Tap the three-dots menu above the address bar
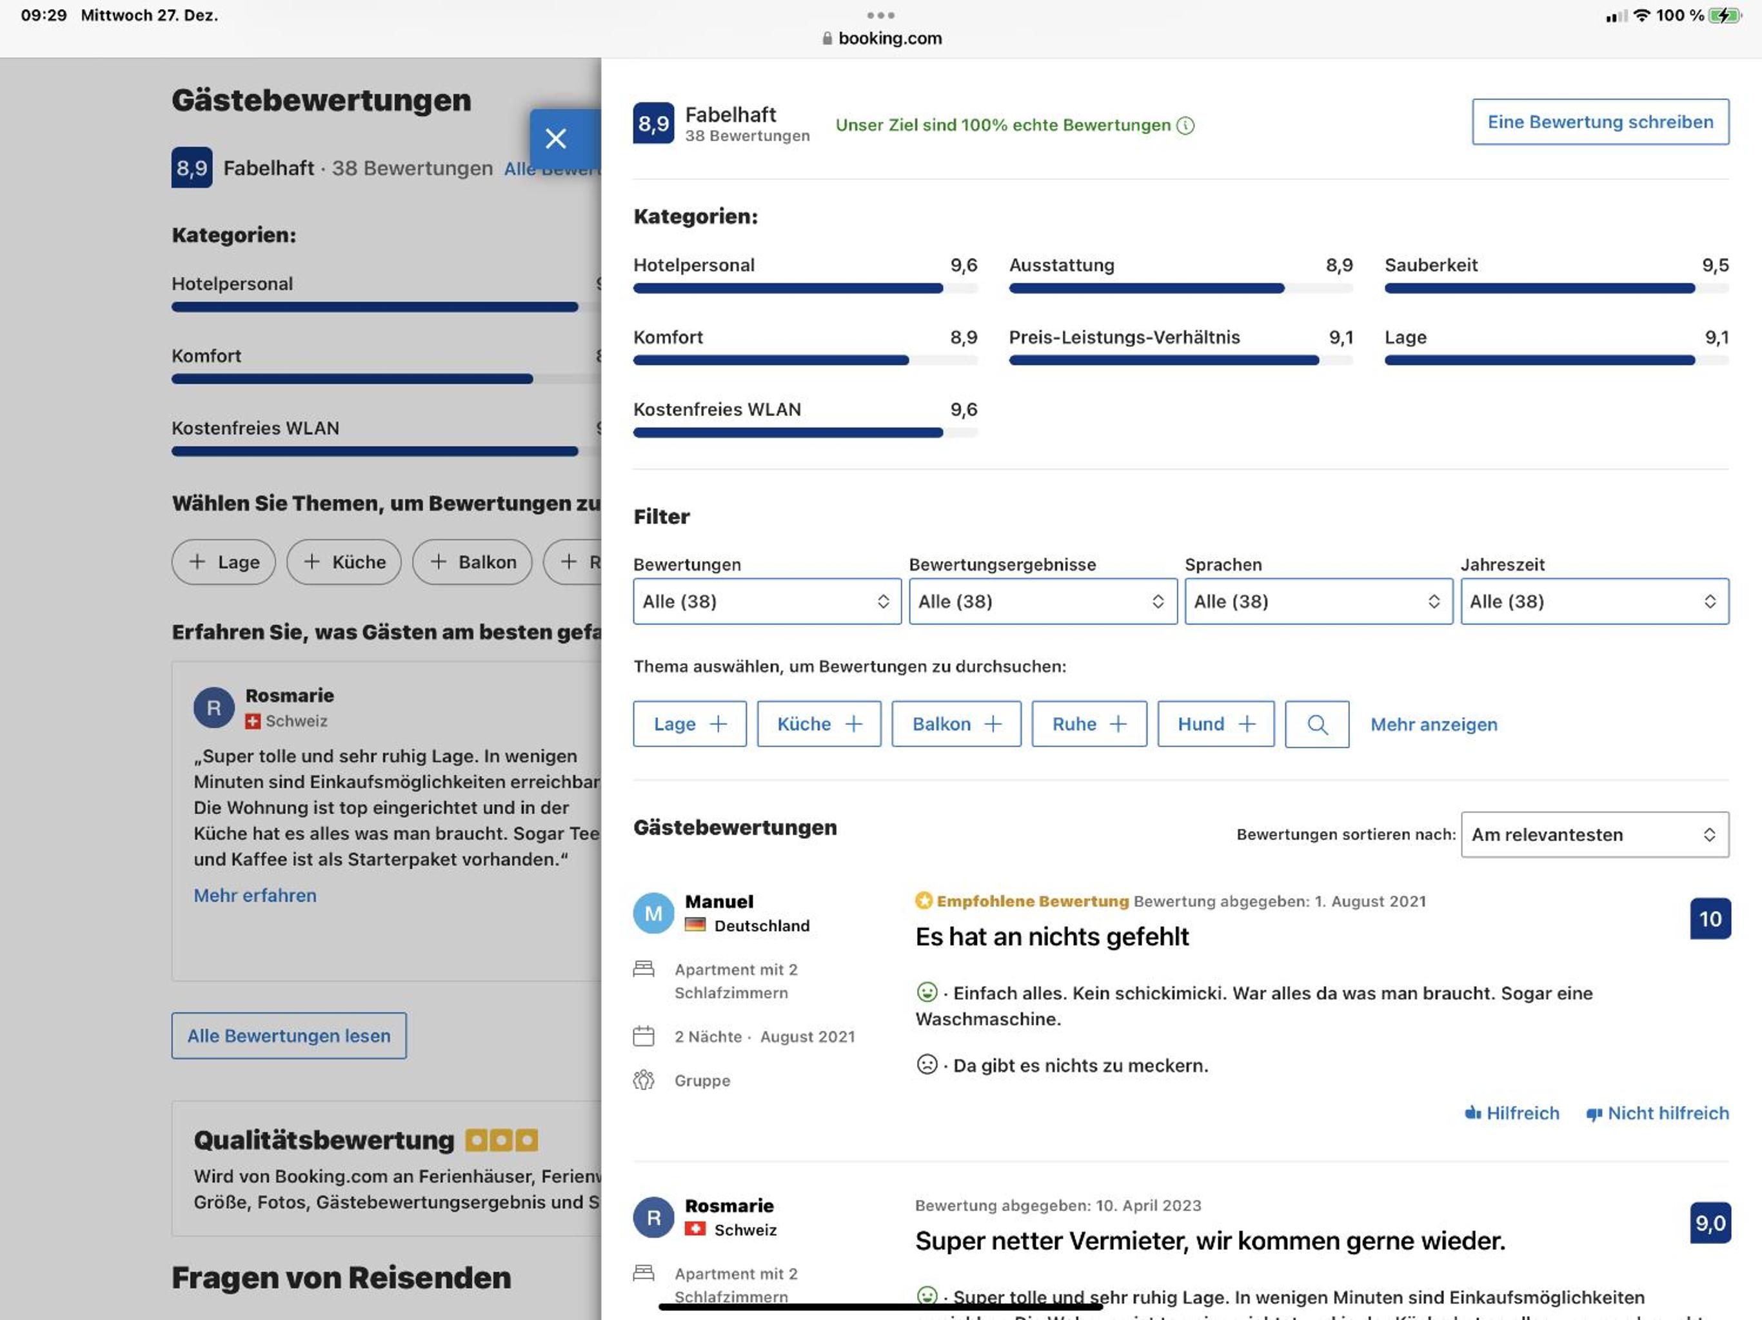This screenshot has height=1320, width=1762. pyautogui.click(x=880, y=15)
